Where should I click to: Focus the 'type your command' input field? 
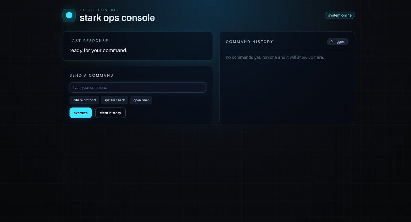pyautogui.click(x=138, y=88)
